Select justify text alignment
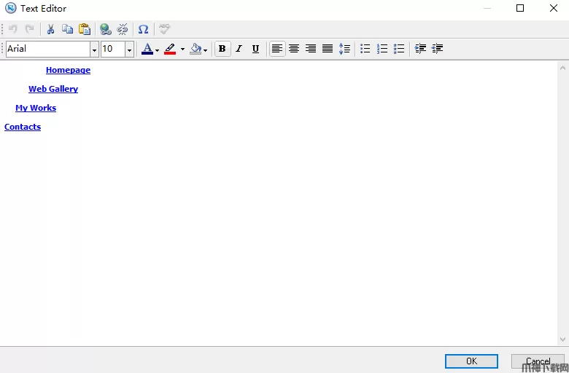569x373 pixels. click(x=328, y=49)
